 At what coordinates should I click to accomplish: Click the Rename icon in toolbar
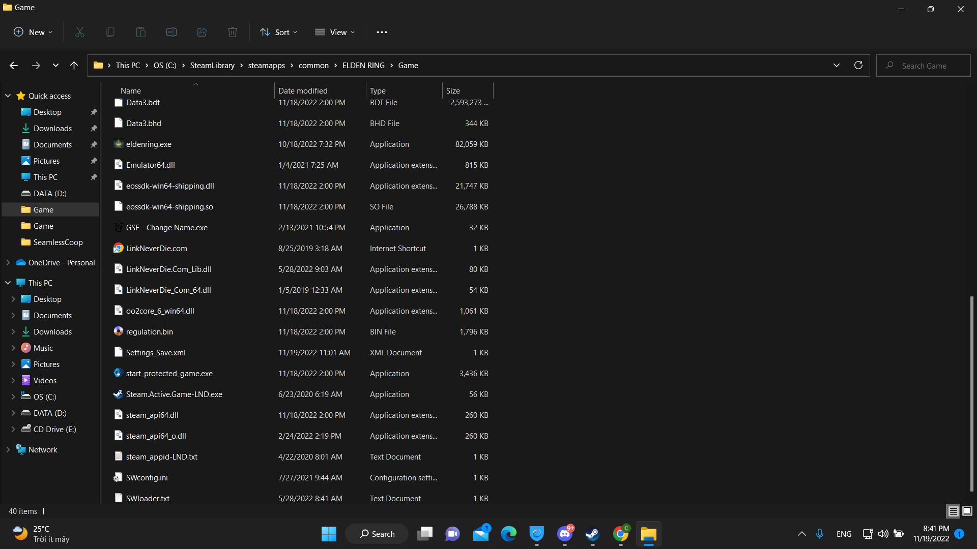click(171, 32)
